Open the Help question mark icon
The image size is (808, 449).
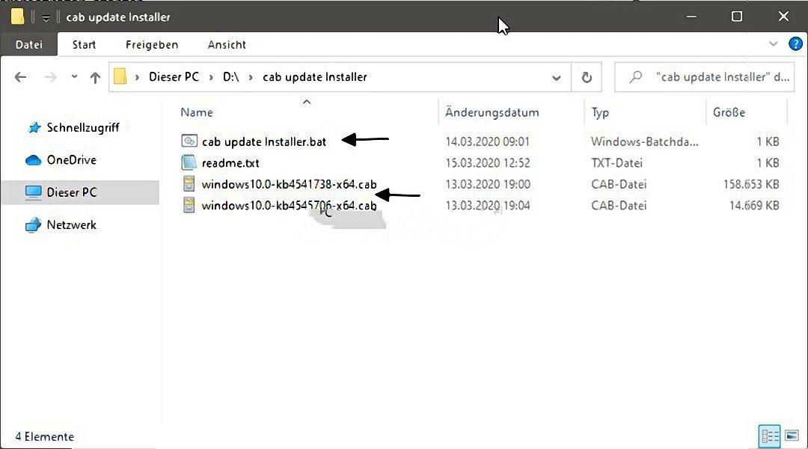point(795,44)
